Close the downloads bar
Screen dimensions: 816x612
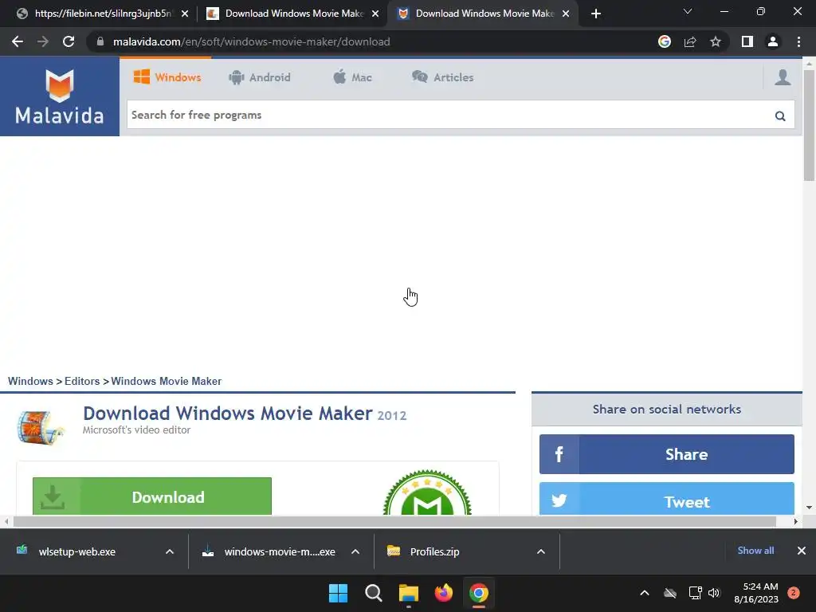coord(802,551)
